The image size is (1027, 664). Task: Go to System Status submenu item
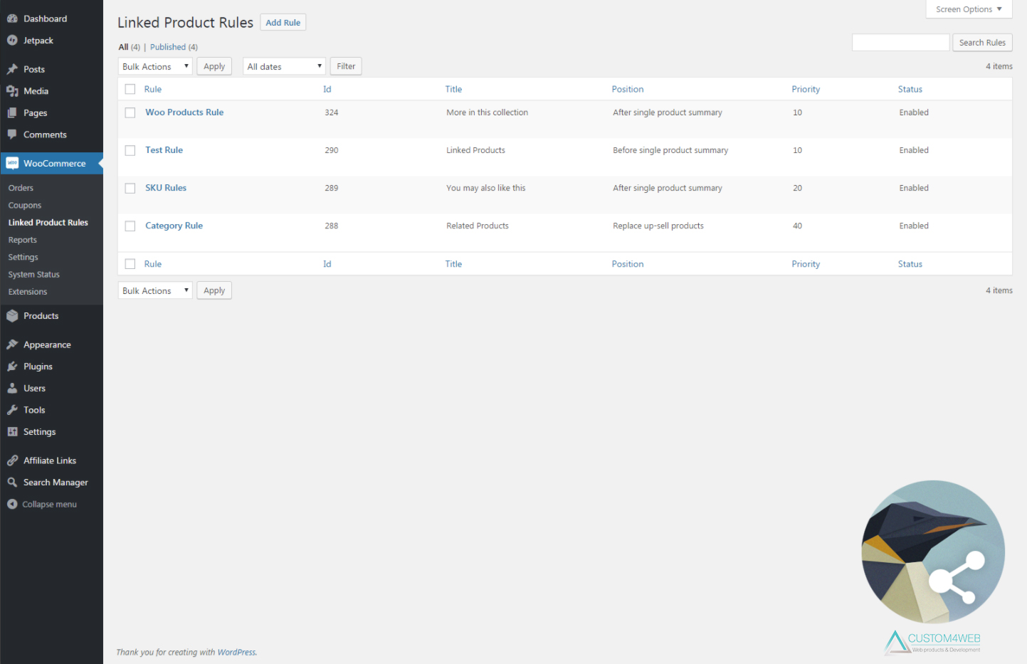click(x=34, y=274)
